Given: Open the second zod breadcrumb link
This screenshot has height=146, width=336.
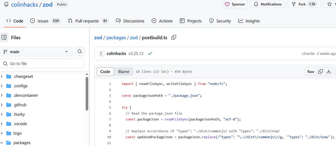Looking at the screenshot, I should click(x=134, y=38).
